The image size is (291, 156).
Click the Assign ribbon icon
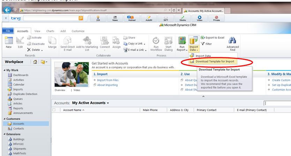(116, 40)
